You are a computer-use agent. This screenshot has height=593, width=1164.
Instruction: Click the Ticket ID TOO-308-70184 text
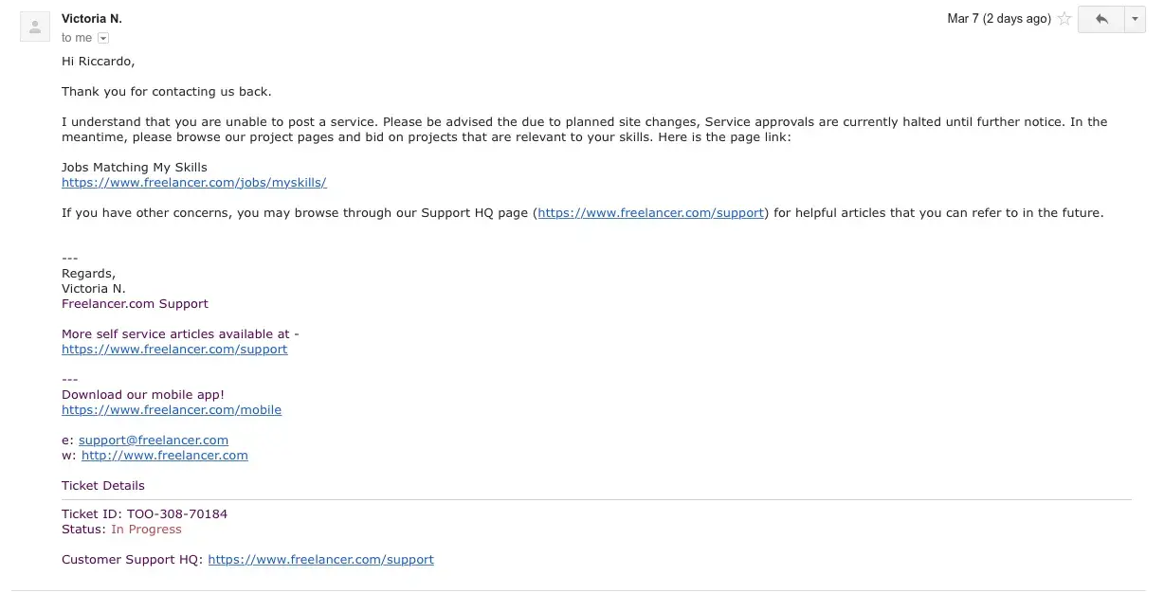[144, 514]
